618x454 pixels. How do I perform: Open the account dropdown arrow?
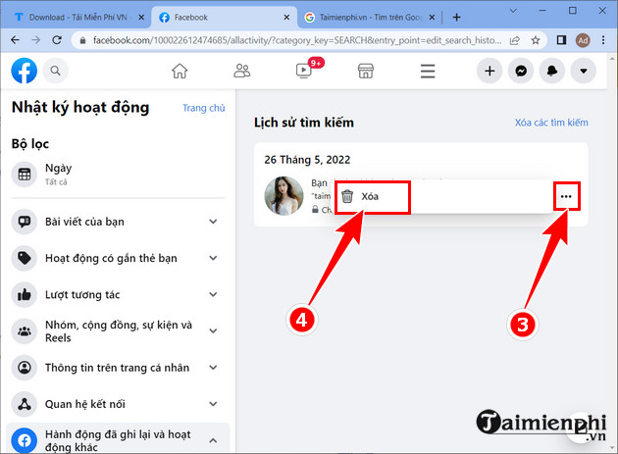click(x=584, y=71)
